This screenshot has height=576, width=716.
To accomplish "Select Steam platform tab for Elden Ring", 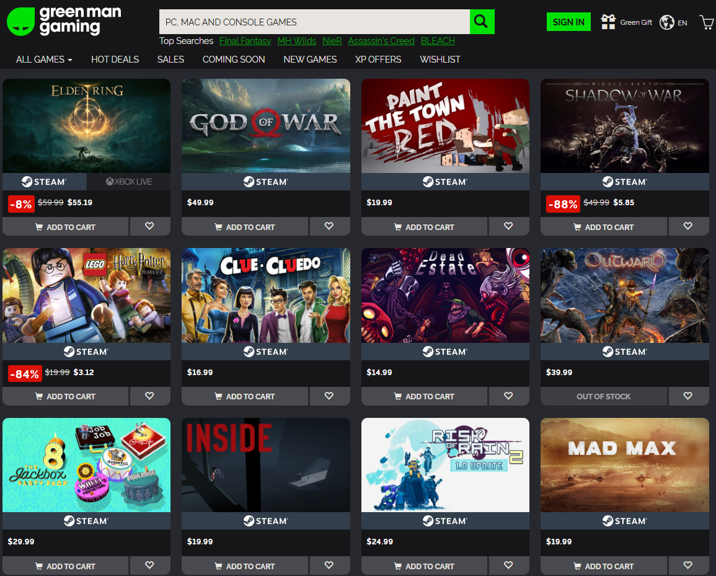I will coord(44,182).
